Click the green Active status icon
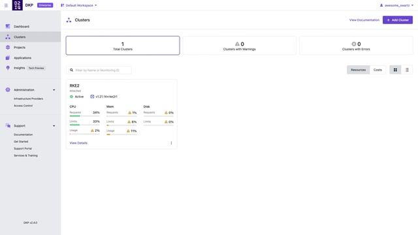This screenshot has width=418, height=235. click(x=71, y=97)
